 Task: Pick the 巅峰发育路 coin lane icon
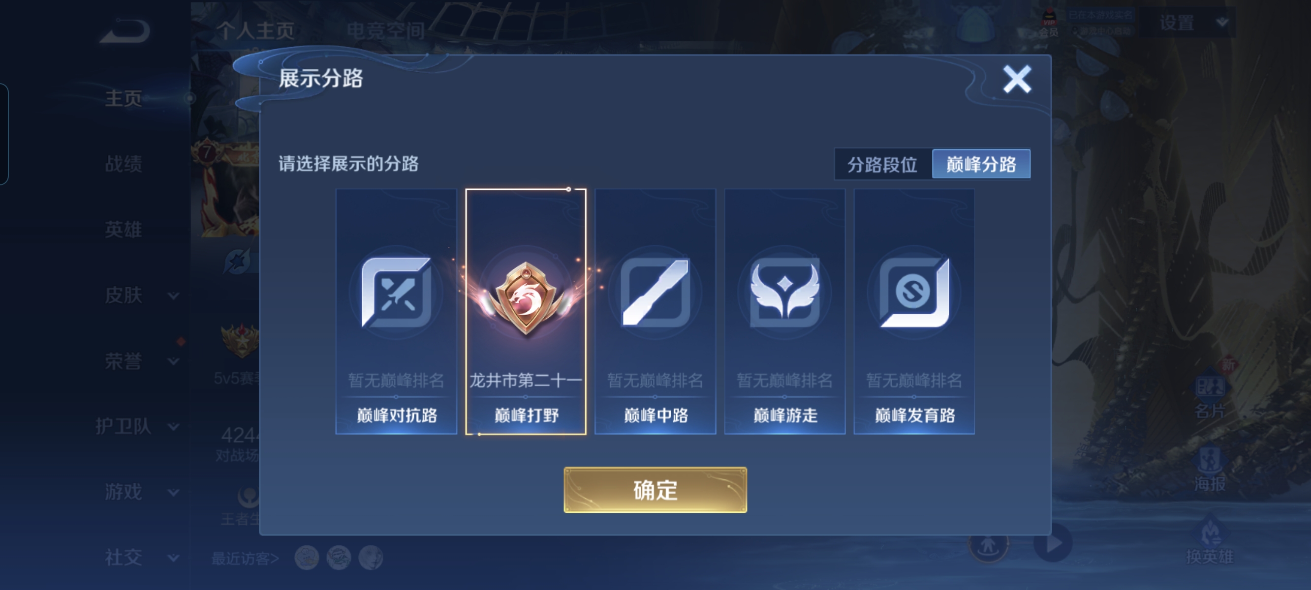[x=914, y=293]
